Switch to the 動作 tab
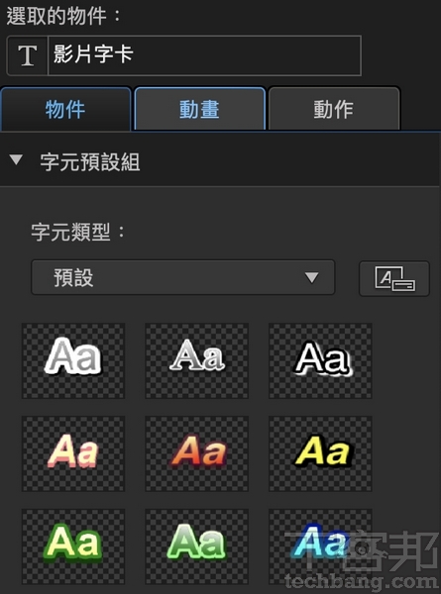Viewport: 441px width, 594px height. click(334, 109)
